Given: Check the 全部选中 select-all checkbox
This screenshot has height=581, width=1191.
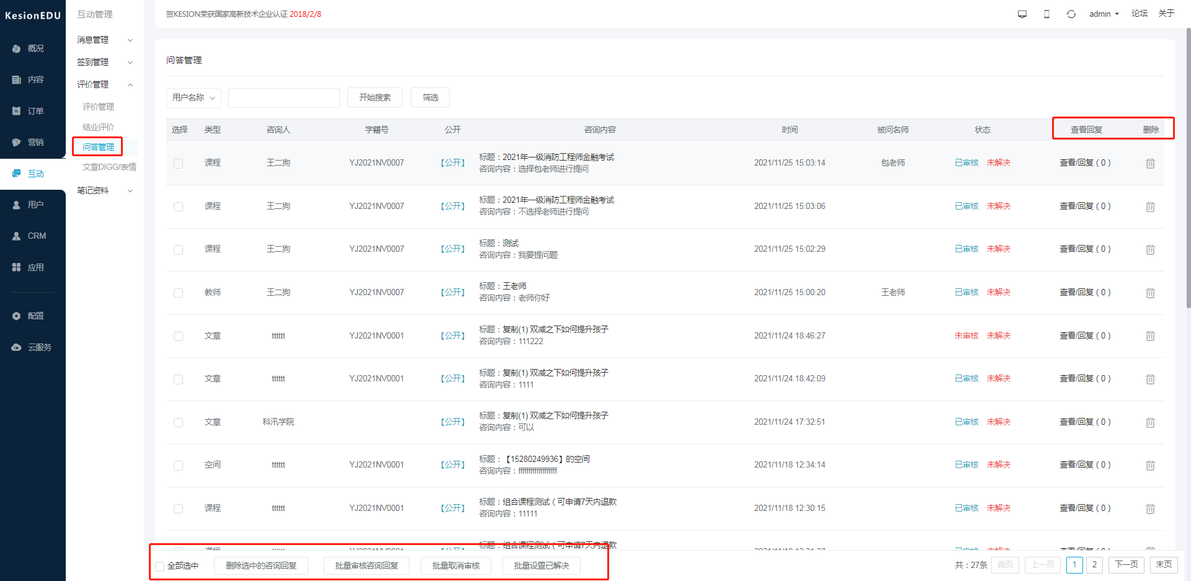Looking at the screenshot, I should pos(160,566).
